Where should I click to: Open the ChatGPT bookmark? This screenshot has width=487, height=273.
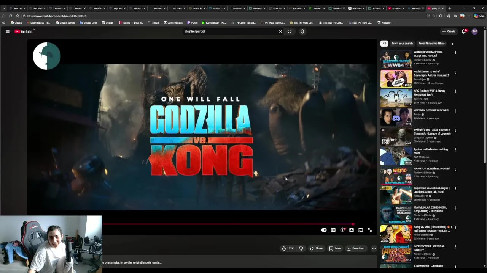pos(108,23)
